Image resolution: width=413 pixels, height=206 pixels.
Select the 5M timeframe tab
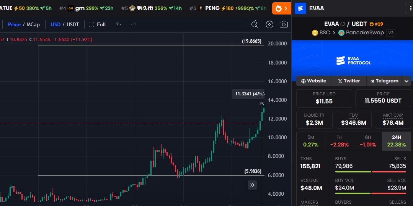pyautogui.click(x=310, y=141)
